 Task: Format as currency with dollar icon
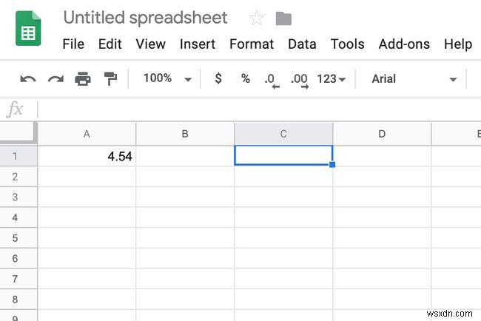point(218,78)
